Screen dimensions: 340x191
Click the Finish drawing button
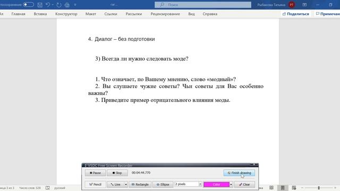click(x=239, y=173)
